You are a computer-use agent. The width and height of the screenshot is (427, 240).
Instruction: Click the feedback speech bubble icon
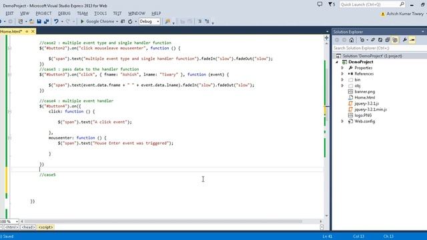(320, 5)
